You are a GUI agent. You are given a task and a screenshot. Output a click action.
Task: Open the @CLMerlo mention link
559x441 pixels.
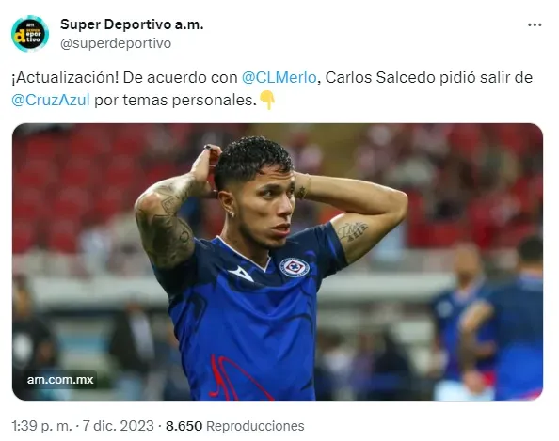(279, 78)
